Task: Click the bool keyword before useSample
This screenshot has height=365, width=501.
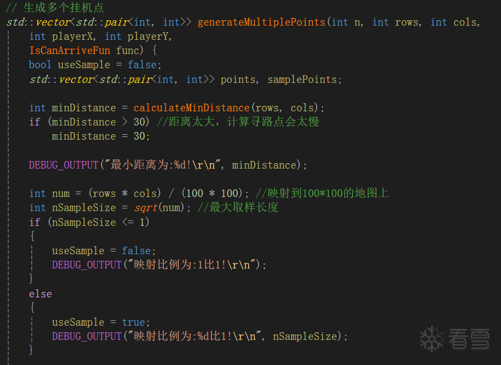Action: coord(40,65)
